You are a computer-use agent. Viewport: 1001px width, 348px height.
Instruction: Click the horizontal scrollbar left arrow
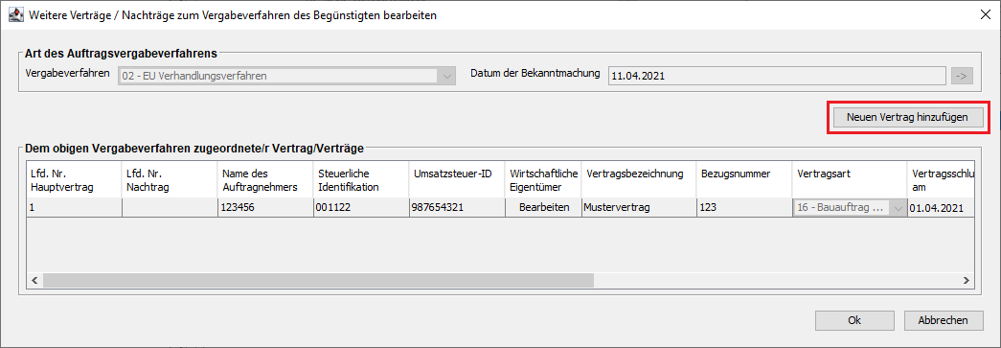(x=34, y=280)
